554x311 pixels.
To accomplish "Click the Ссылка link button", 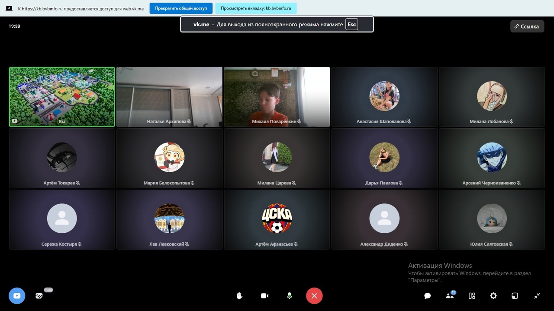I will [527, 26].
